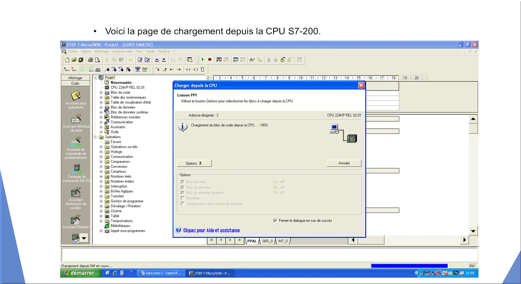Click the help question mark icon in dialog

point(179,230)
